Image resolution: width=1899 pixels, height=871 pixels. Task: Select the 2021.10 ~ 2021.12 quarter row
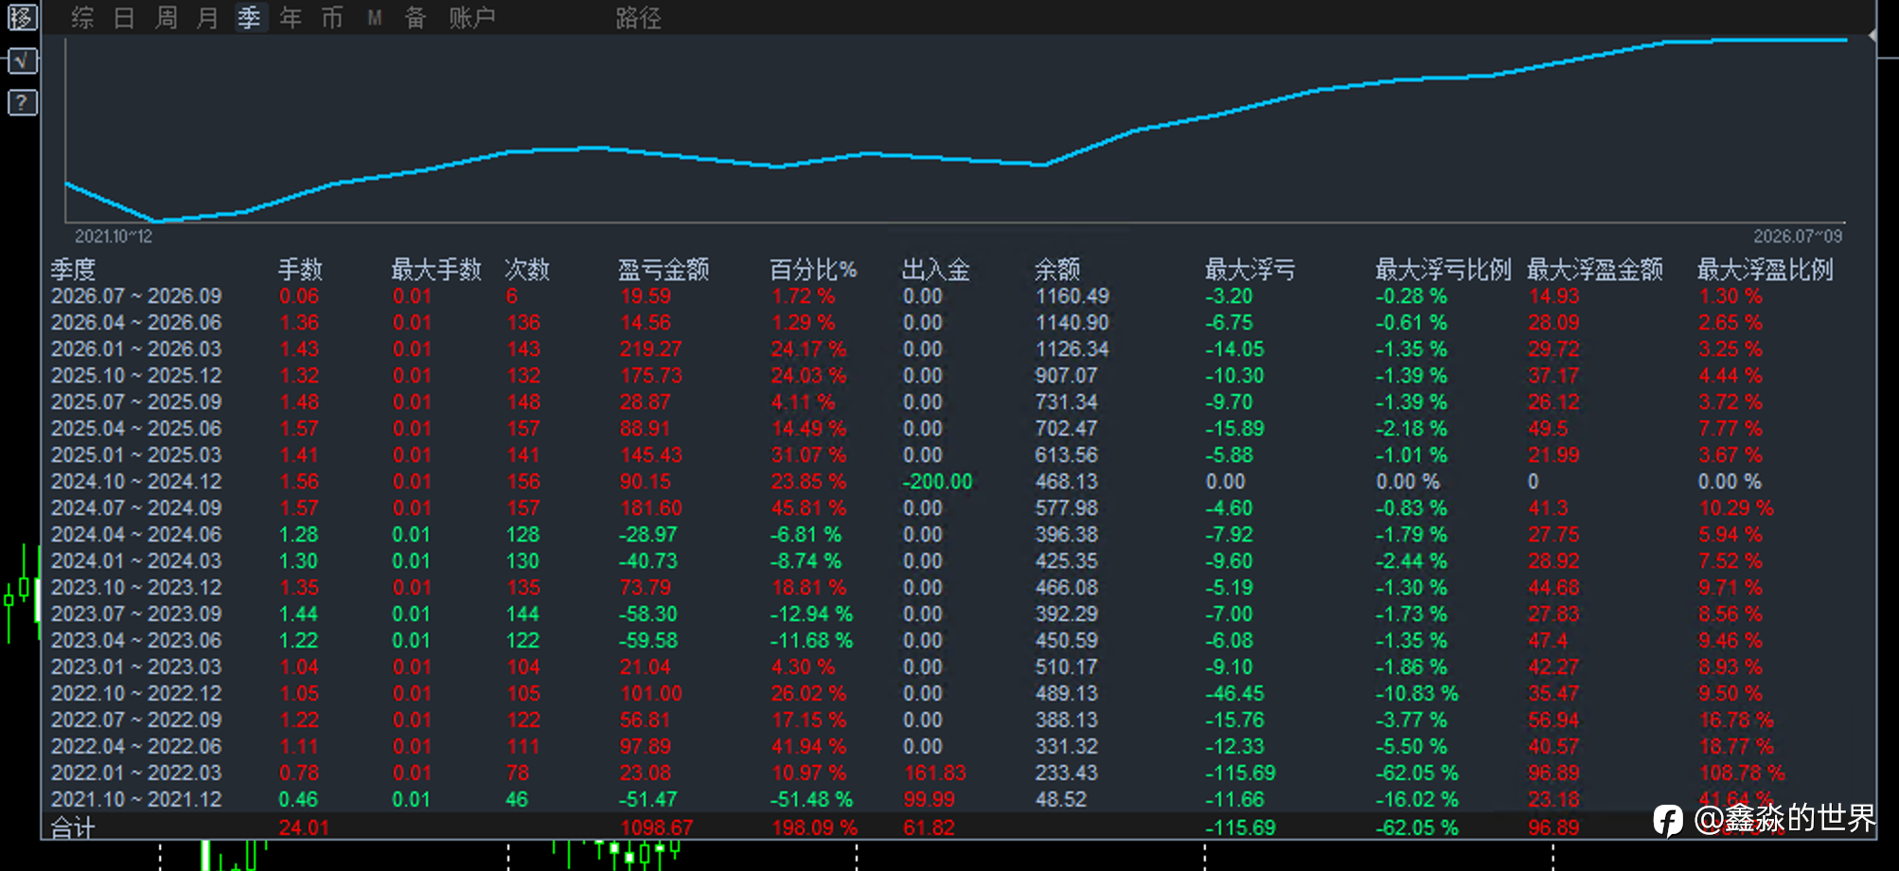click(x=958, y=800)
